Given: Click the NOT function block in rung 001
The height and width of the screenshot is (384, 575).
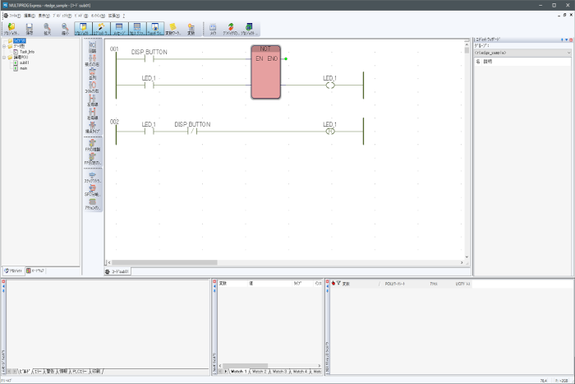Looking at the screenshot, I should pos(265,72).
